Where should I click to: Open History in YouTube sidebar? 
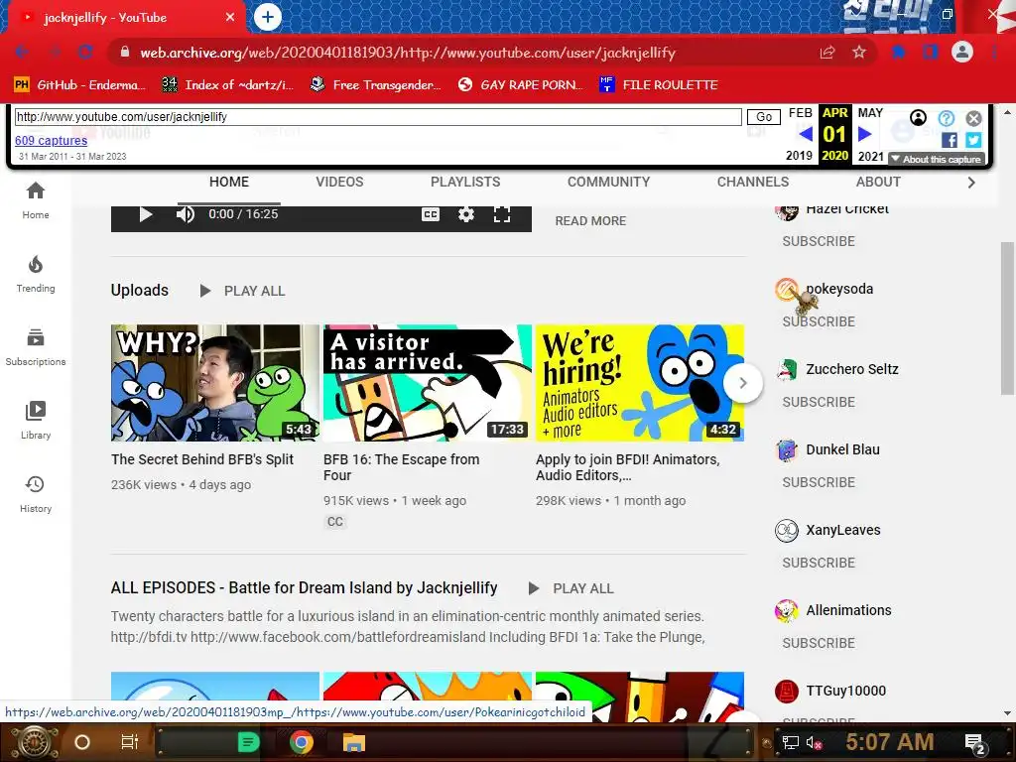(x=36, y=494)
